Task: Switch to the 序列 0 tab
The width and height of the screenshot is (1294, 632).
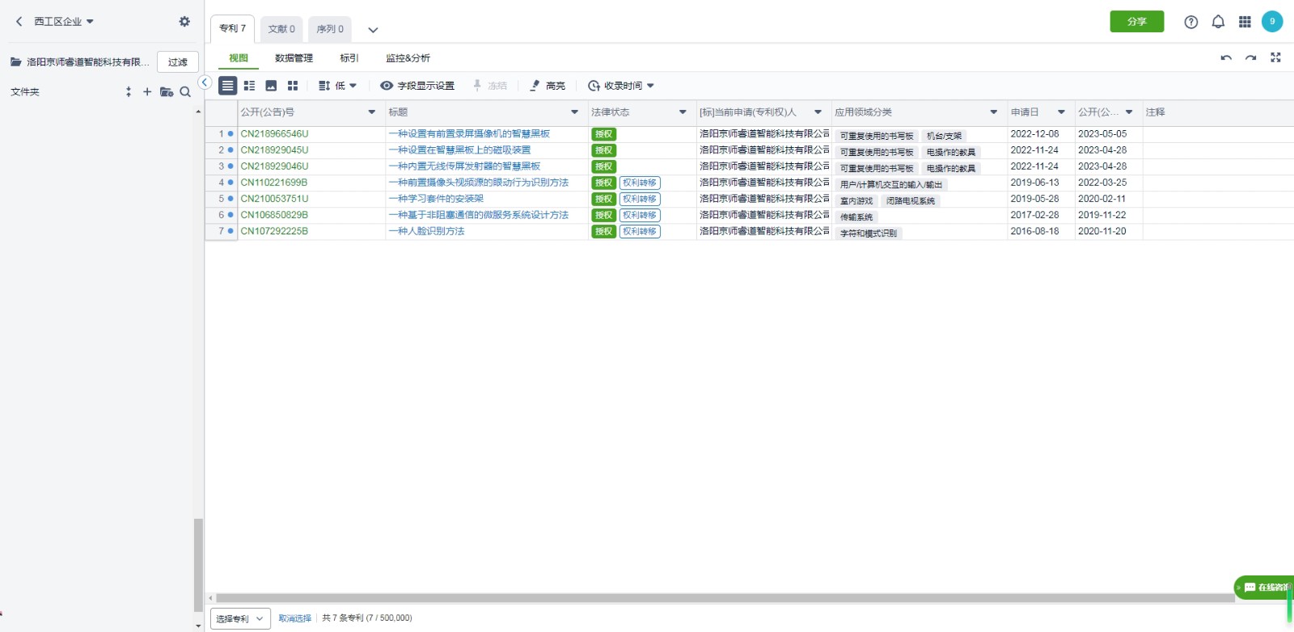Action: pyautogui.click(x=330, y=29)
